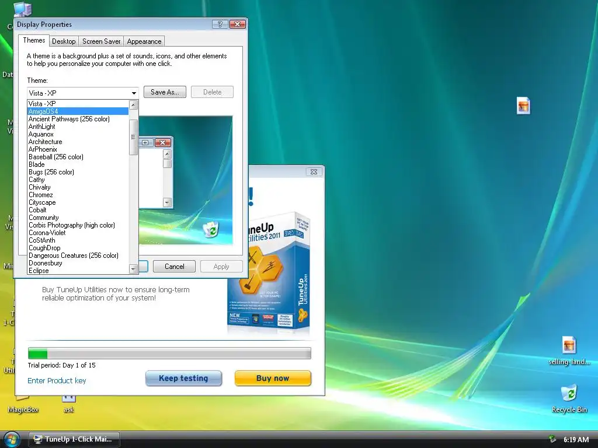This screenshot has width=598, height=448.
Task: Click the TuneUp 1-Click Maintenance taskbar button
Action: click(74, 439)
